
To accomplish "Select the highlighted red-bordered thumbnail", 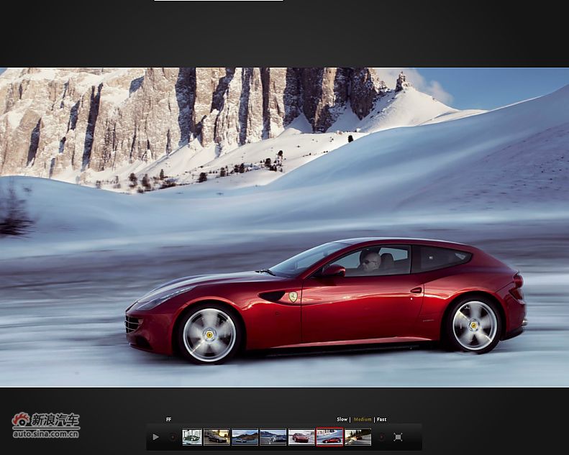I will coord(329,437).
